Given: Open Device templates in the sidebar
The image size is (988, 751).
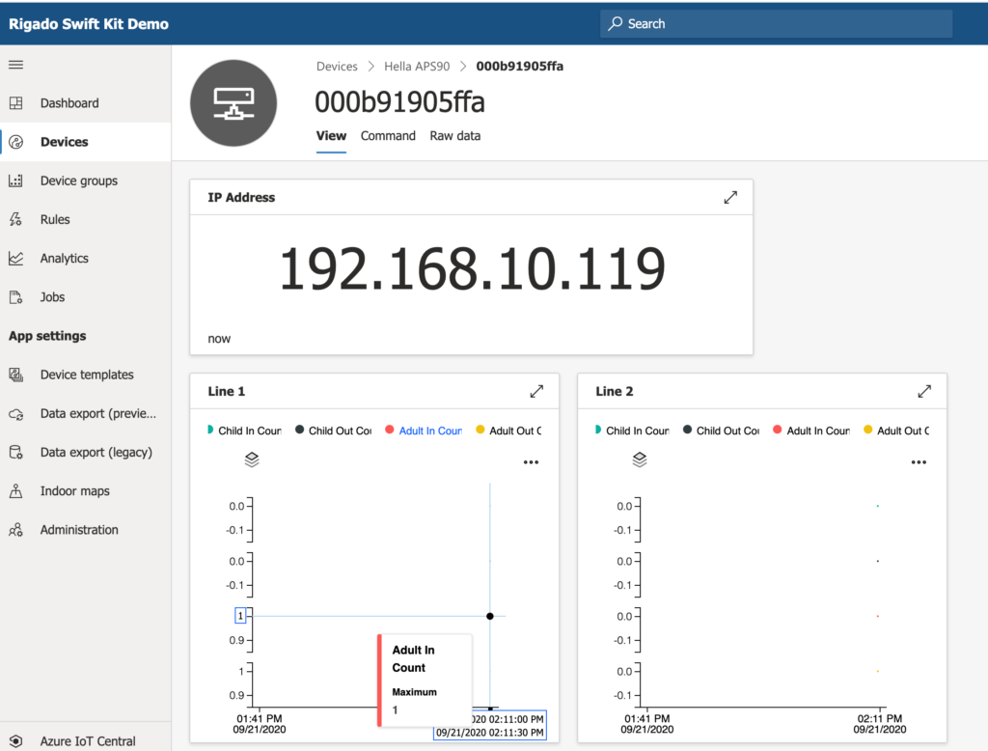Looking at the screenshot, I should 86,375.
